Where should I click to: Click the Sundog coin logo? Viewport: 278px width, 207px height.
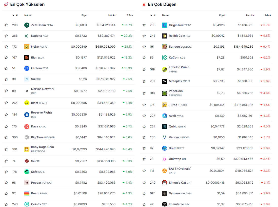click(164, 47)
